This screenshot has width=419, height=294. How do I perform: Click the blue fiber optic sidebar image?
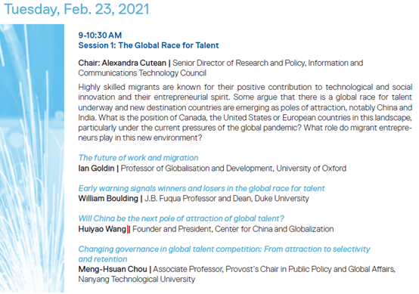pyautogui.click(x=32, y=159)
